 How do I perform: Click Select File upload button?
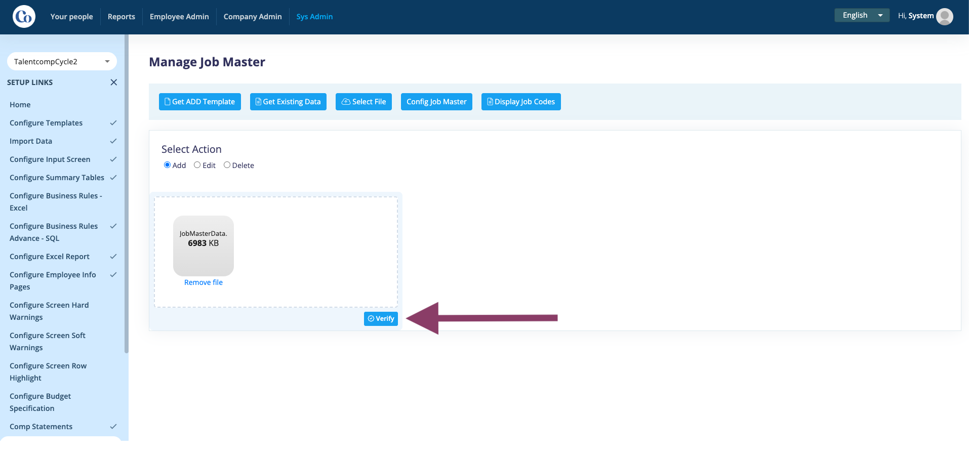coord(364,102)
